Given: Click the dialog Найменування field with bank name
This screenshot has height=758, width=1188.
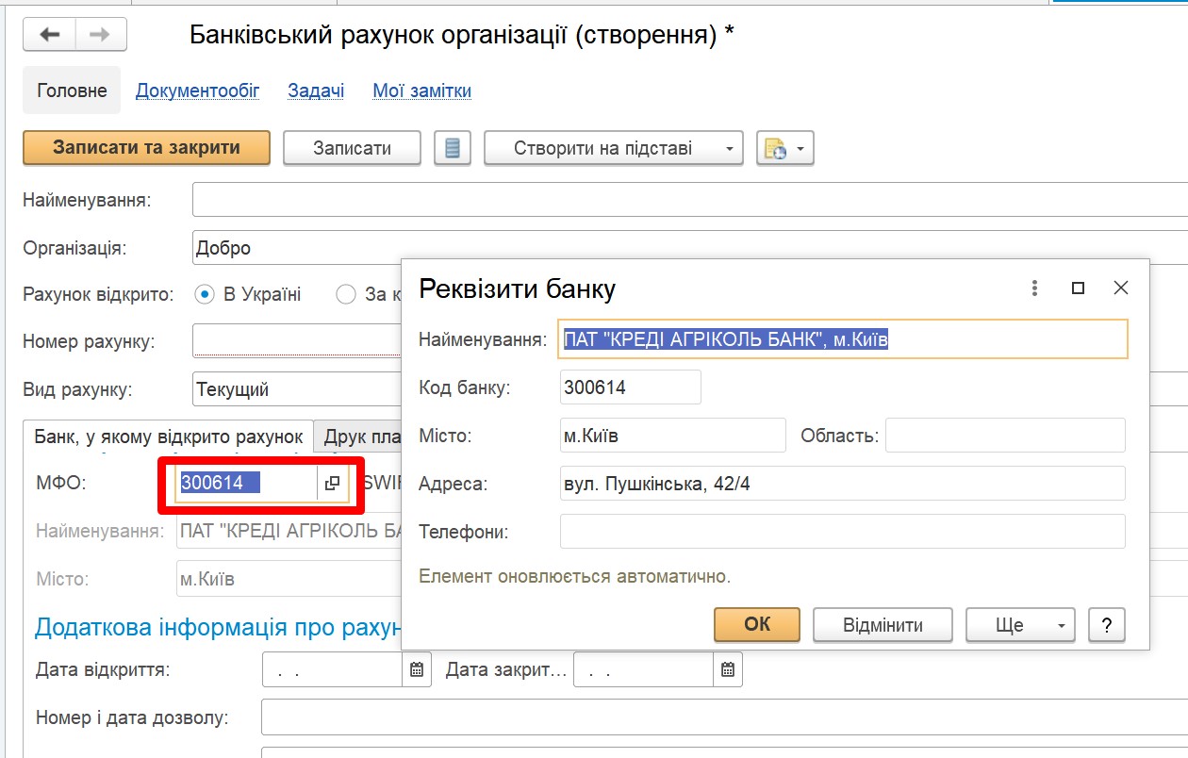Looking at the screenshot, I should coord(844,339).
